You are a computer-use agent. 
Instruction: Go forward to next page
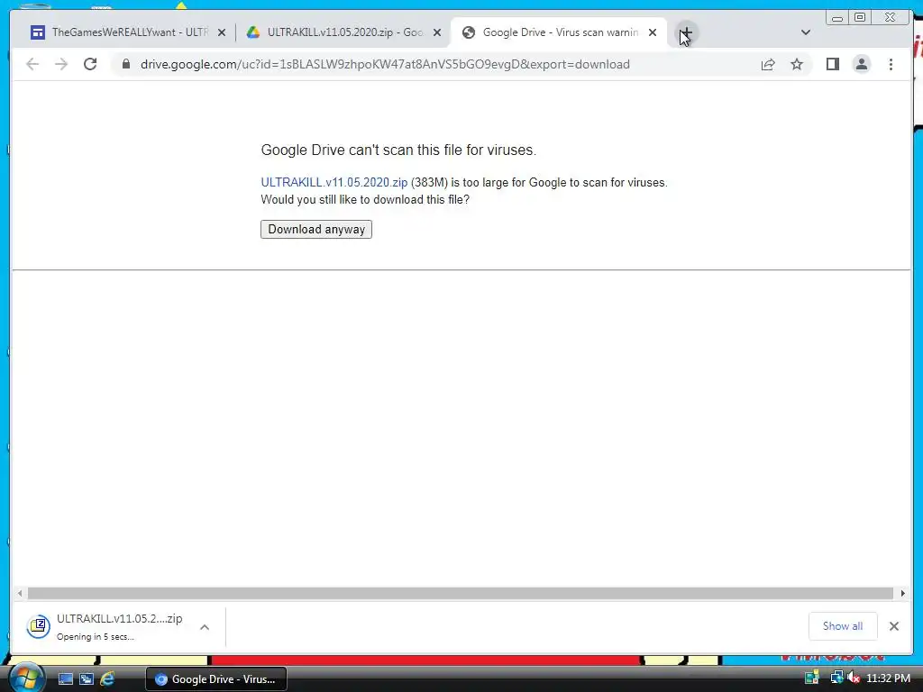[61, 64]
